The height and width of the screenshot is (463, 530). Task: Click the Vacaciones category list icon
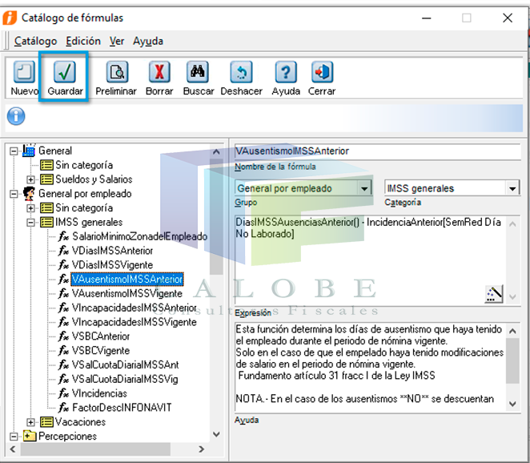pyautogui.click(x=46, y=421)
